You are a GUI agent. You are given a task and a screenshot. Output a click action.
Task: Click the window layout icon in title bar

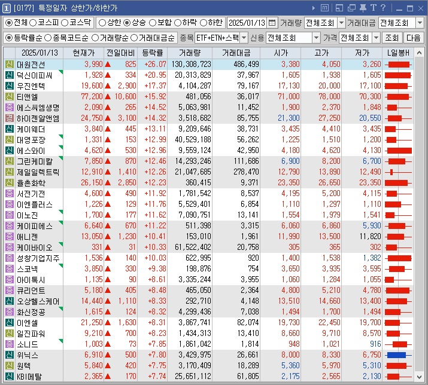pyautogui.click(x=339, y=8)
